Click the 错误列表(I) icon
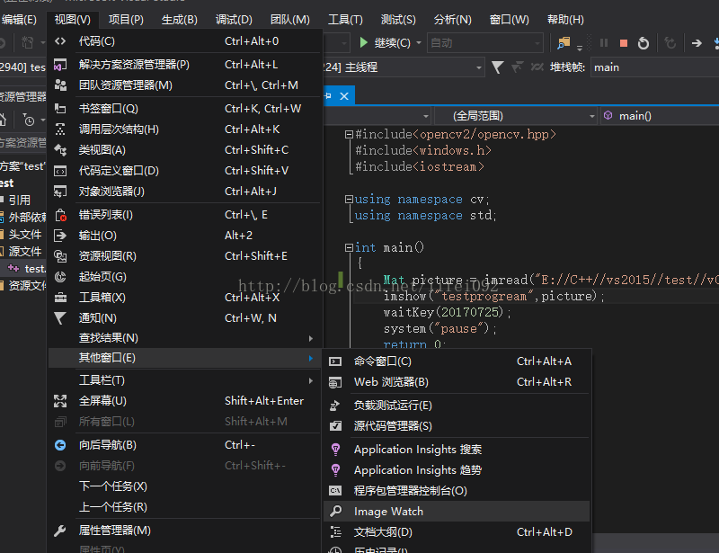The image size is (719, 553). (x=60, y=215)
